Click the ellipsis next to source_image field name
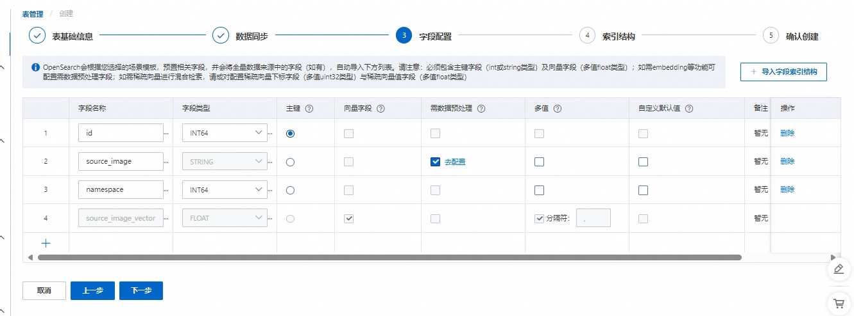This screenshot has width=854, height=316. click(x=167, y=162)
